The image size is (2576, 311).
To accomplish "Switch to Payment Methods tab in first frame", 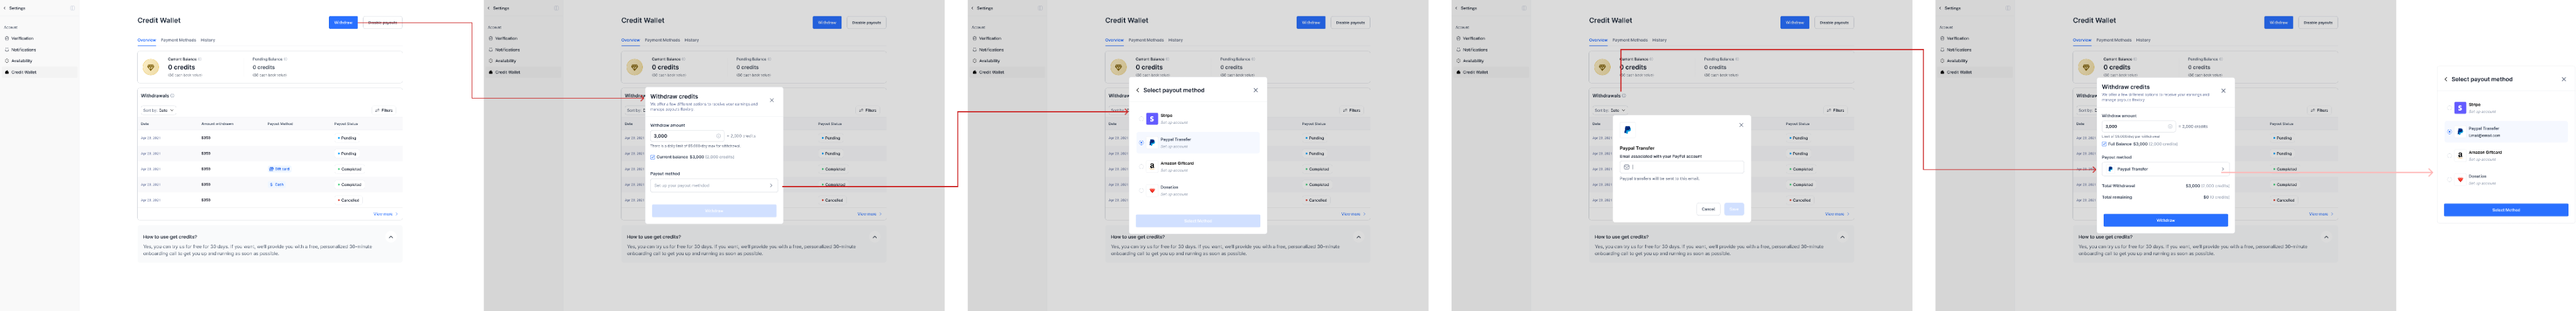I will pos(179,40).
